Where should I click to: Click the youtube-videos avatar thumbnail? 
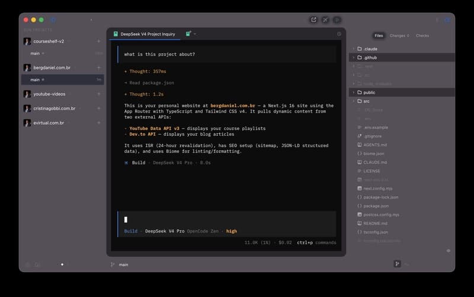27,94
